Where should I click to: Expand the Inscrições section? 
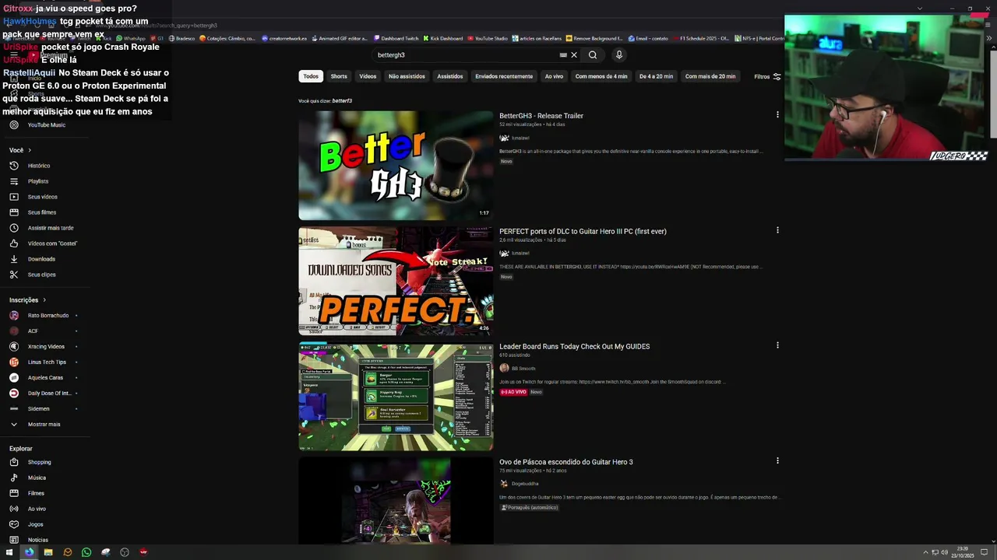click(28, 300)
